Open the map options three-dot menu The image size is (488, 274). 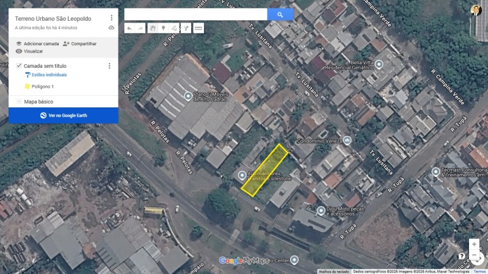click(x=111, y=18)
